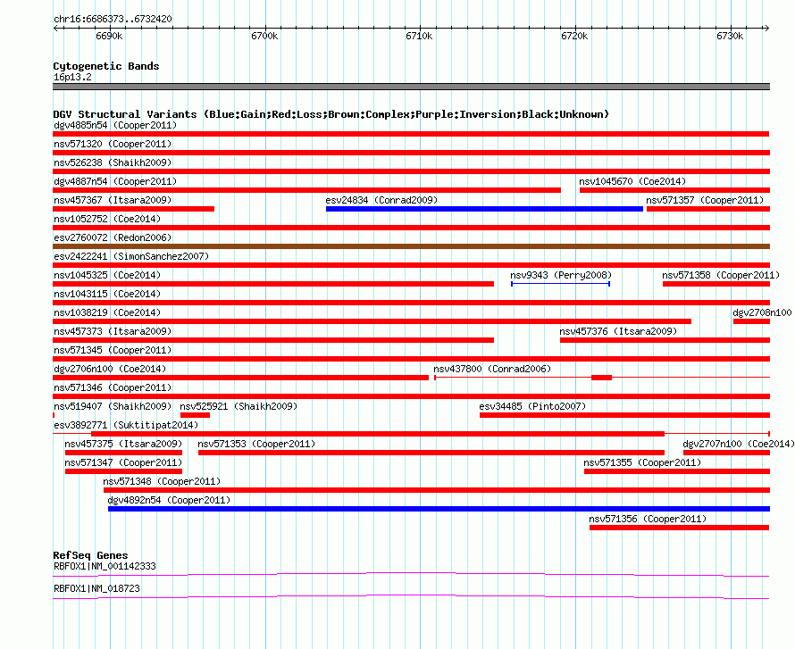Select nsv457375 (Itsara2009) variant label
The image size is (795, 649).
123,444
